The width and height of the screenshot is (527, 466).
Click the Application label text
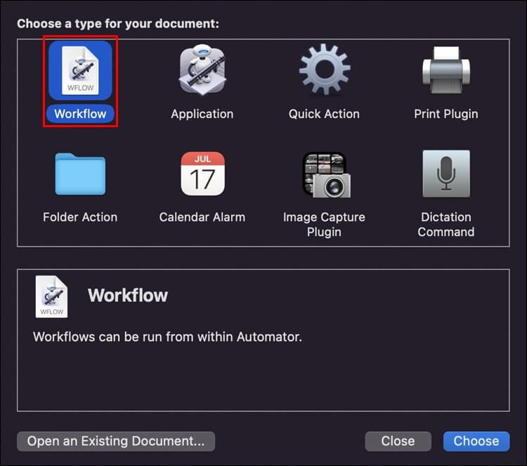(202, 114)
